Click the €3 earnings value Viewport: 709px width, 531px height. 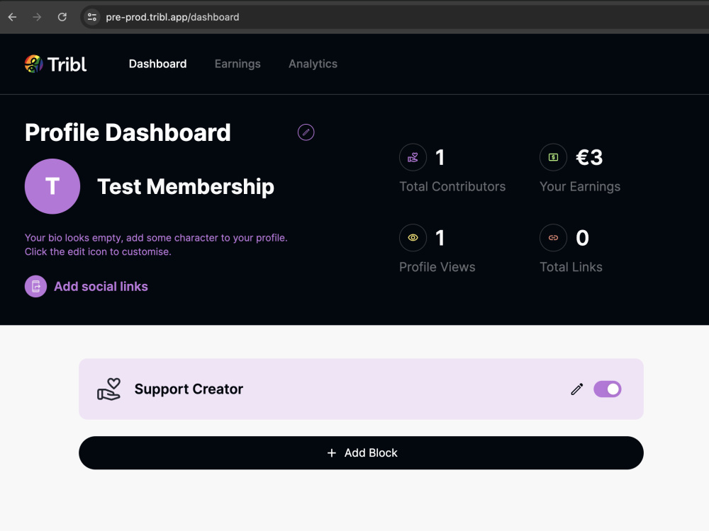click(589, 157)
